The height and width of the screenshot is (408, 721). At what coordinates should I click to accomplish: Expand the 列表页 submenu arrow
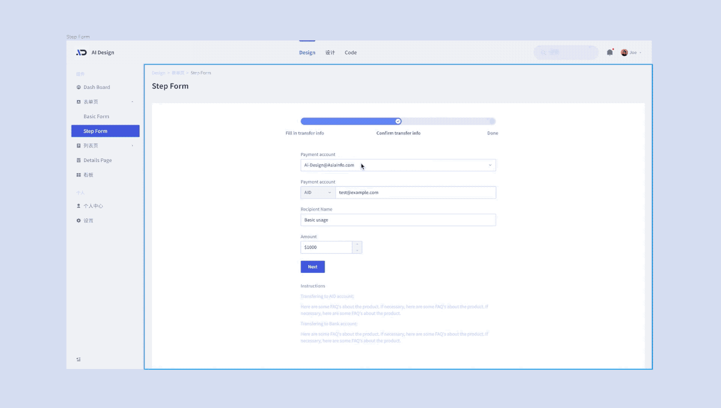132,146
